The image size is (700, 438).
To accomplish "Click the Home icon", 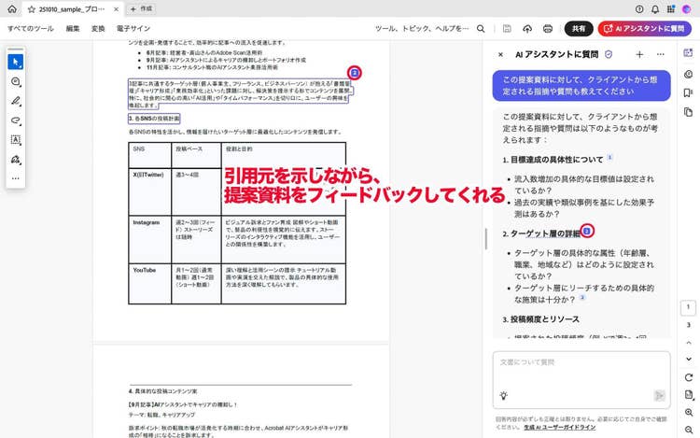I will click(x=13, y=7).
